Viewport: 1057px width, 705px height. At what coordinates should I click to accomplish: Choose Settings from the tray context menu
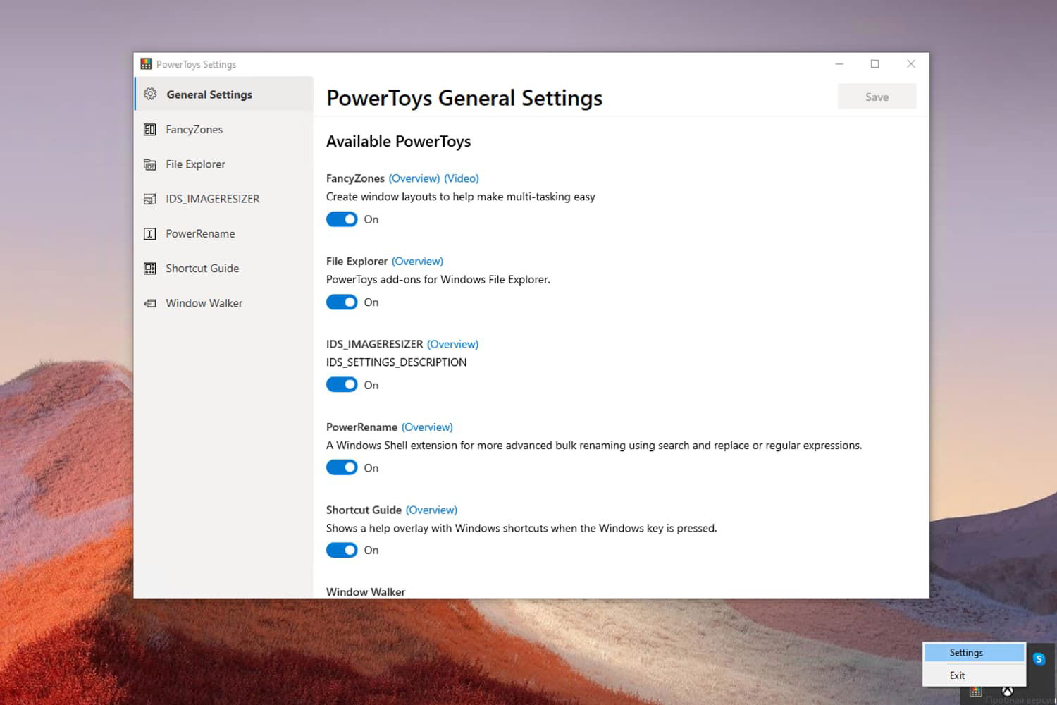[x=965, y=652]
